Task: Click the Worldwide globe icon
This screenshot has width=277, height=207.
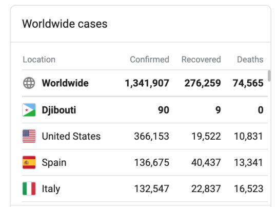Action: [29, 83]
